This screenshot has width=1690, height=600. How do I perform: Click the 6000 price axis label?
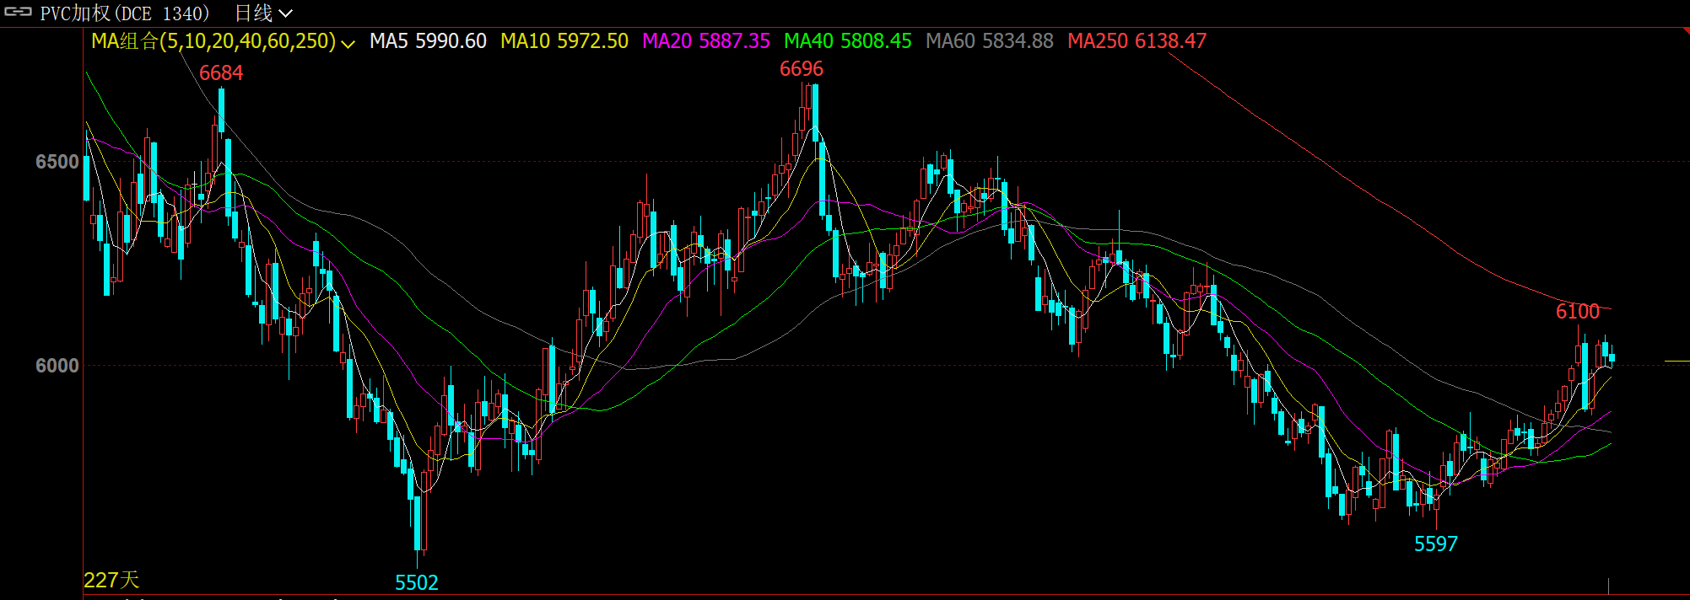[x=57, y=366]
